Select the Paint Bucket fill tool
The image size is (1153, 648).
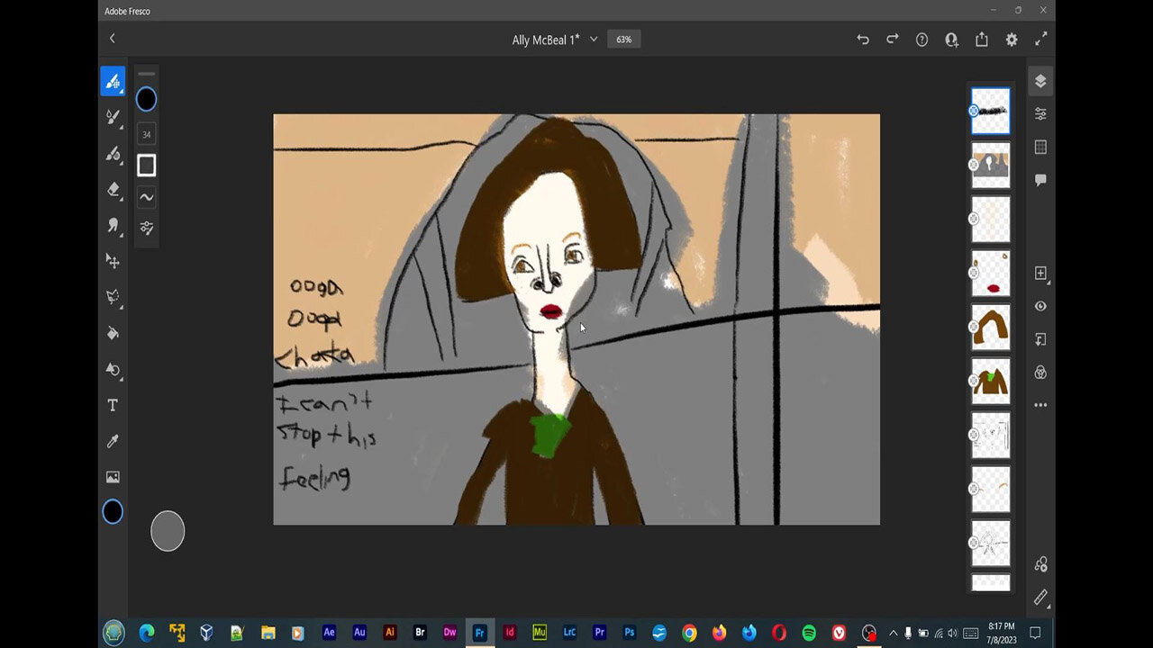click(113, 333)
